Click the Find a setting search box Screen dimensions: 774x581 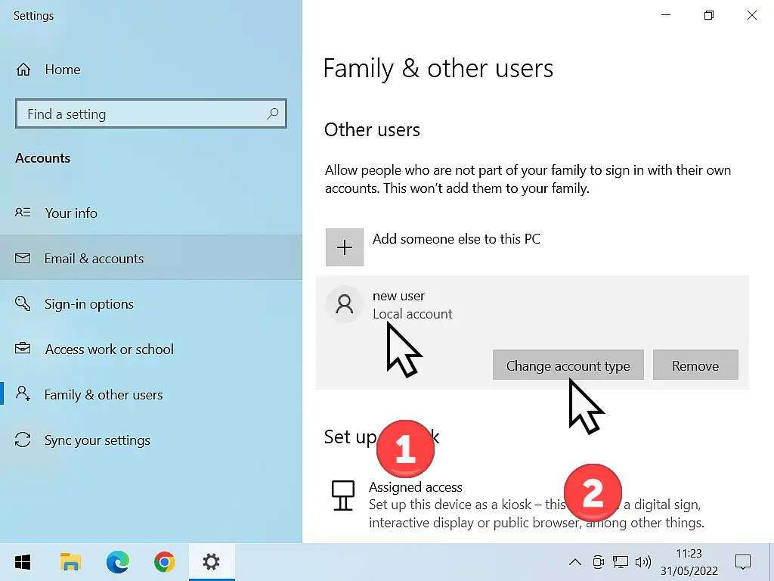click(x=150, y=113)
